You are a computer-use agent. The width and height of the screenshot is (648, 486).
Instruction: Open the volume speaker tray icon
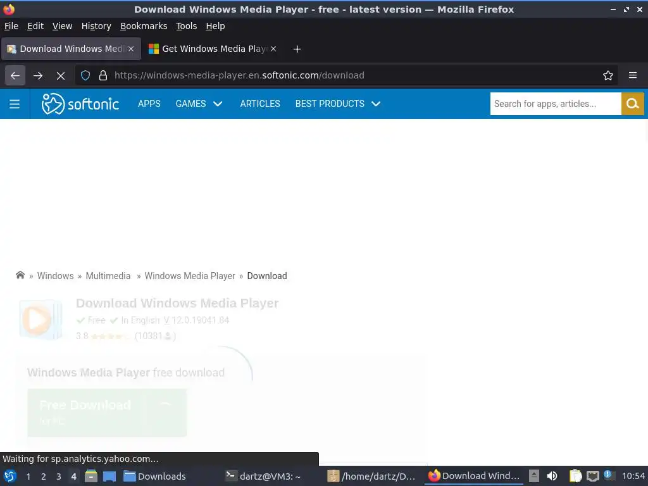[x=552, y=476]
